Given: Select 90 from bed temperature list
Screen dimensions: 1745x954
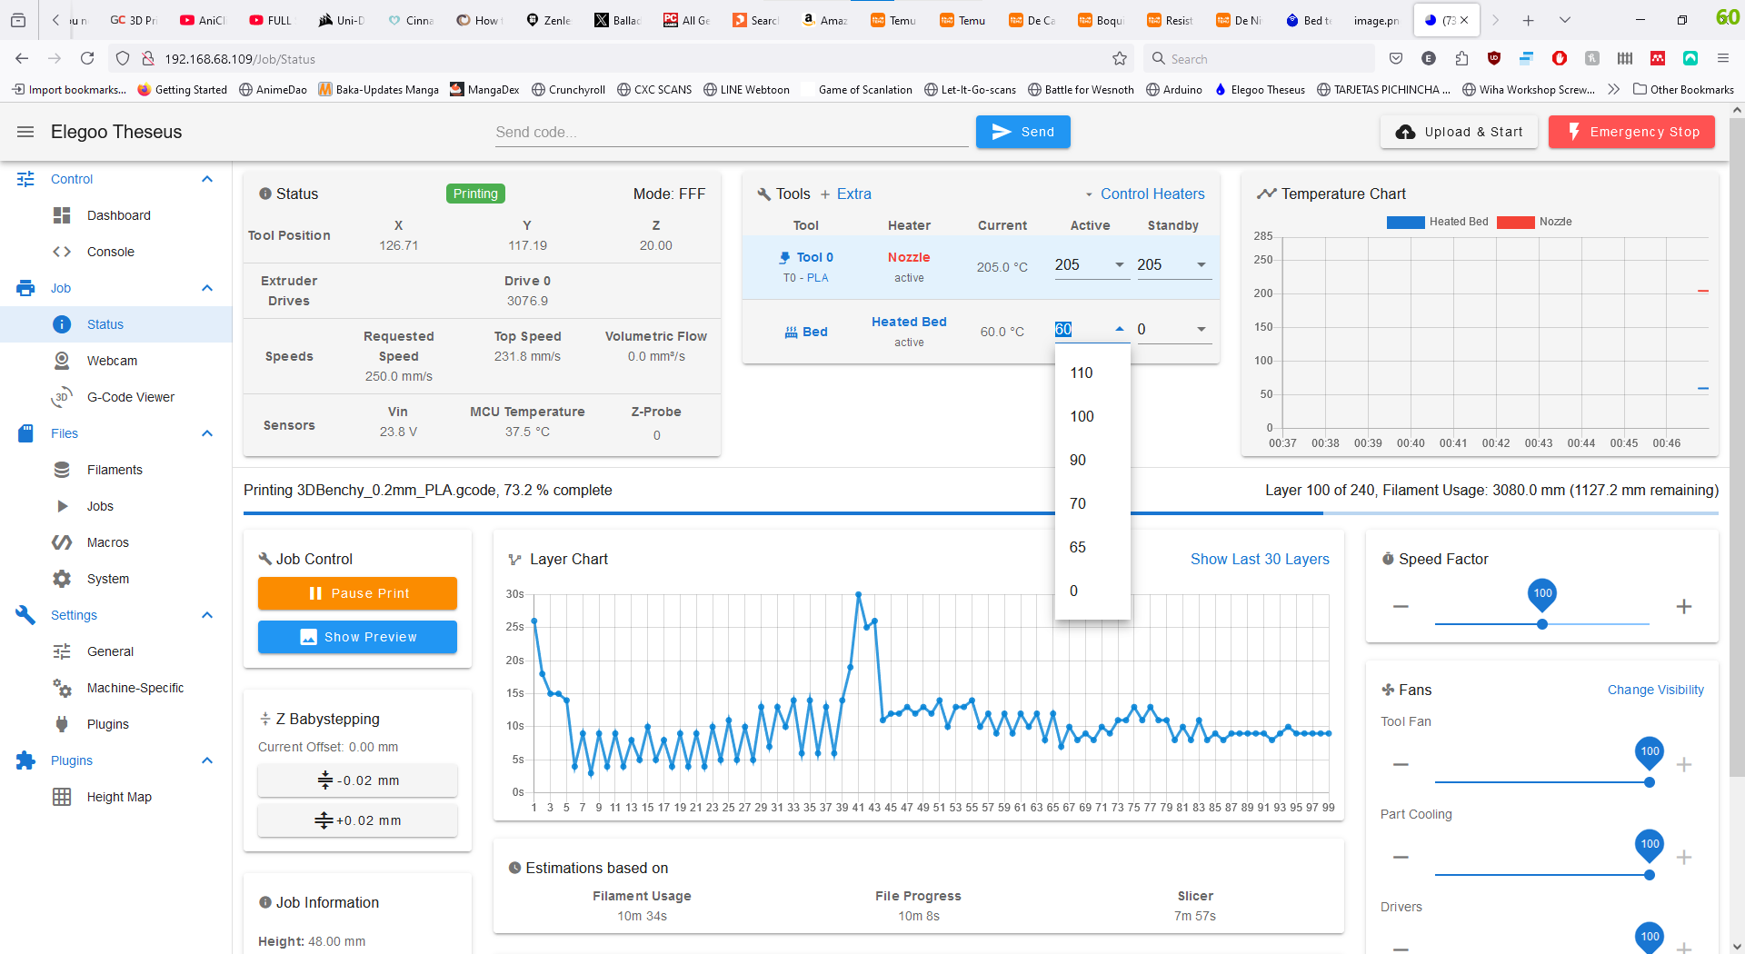Looking at the screenshot, I should coord(1092,460).
